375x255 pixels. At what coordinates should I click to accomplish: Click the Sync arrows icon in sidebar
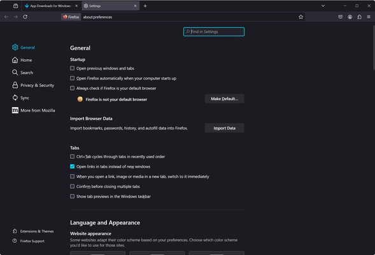pos(15,98)
